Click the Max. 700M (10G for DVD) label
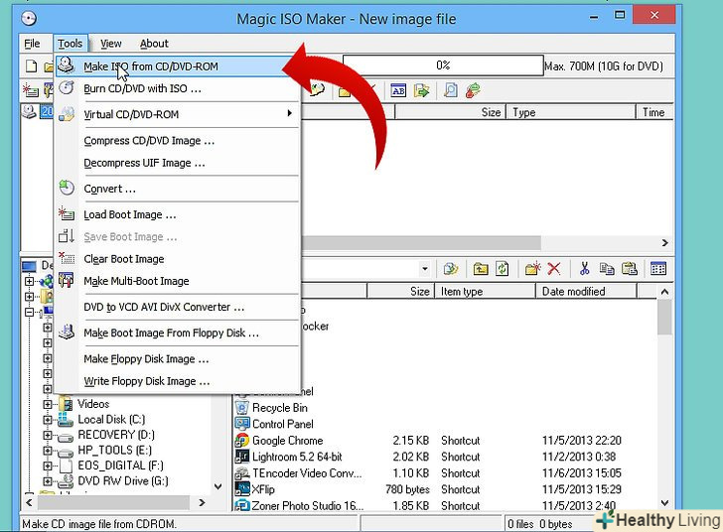The height and width of the screenshot is (532, 723). click(604, 66)
